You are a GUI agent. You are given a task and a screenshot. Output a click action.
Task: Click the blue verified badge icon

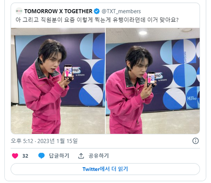pyautogui.click(x=97, y=11)
